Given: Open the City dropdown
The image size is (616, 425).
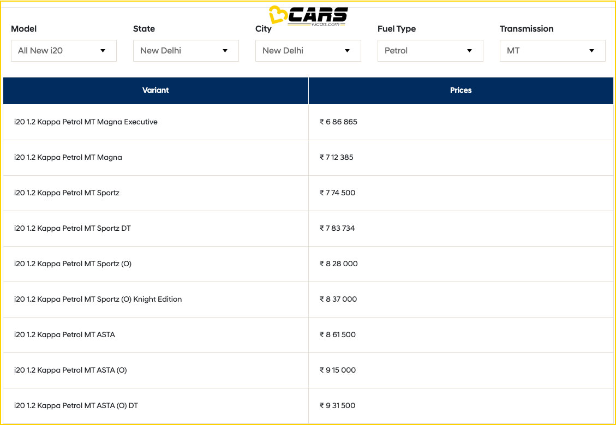Looking at the screenshot, I should coord(308,50).
